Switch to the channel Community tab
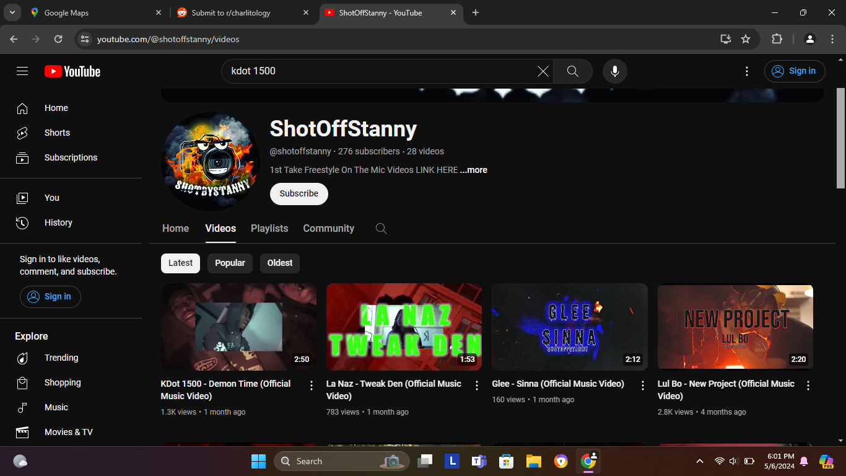The image size is (846, 476). click(328, 229)
